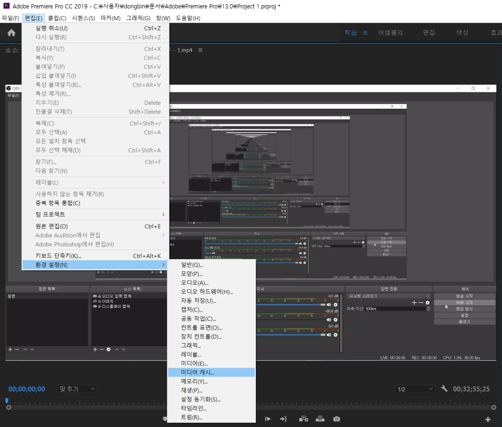Select 메모리(Y) preferences entry
Image resolution: width=502 pixels, height=427 pixels.
[x=211, y=381]
